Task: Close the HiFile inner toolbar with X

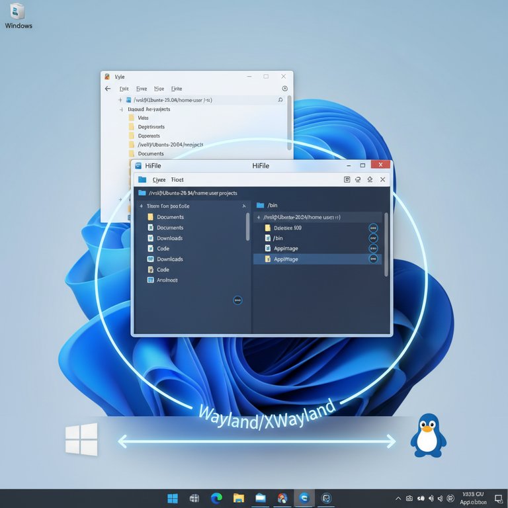Action: [x=382, y=179]
